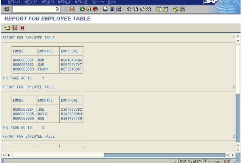The image size is (242, 163).
Task: Select the employee name ROB
Action: 41,119
